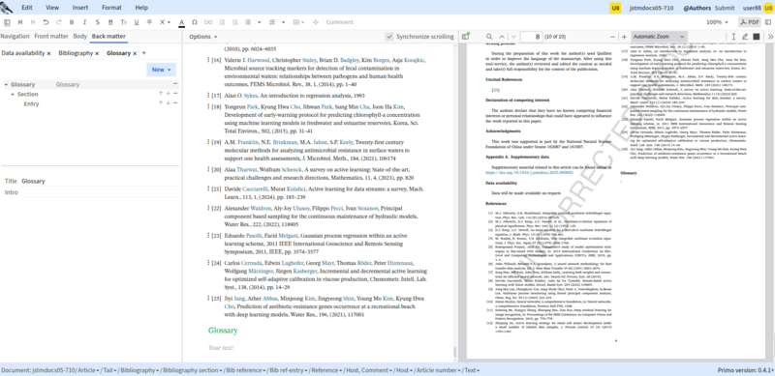
Task: Open the Help menu
Action: click(x=141, y=8)
